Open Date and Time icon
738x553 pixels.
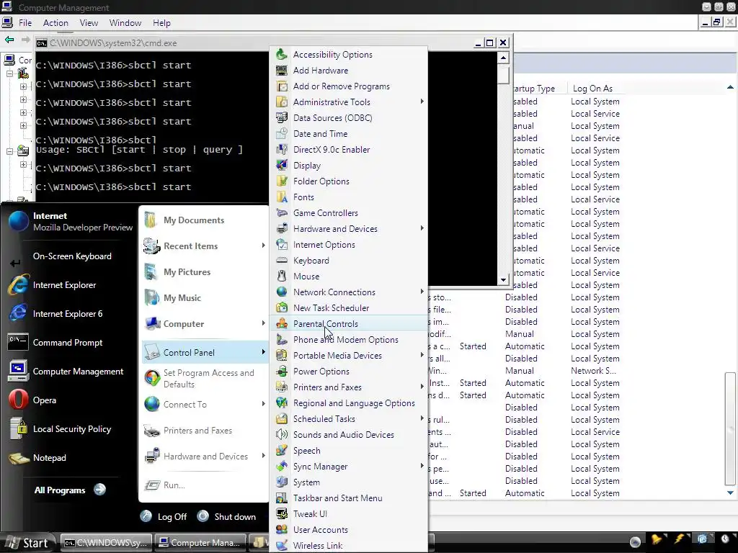coord(282,134)
